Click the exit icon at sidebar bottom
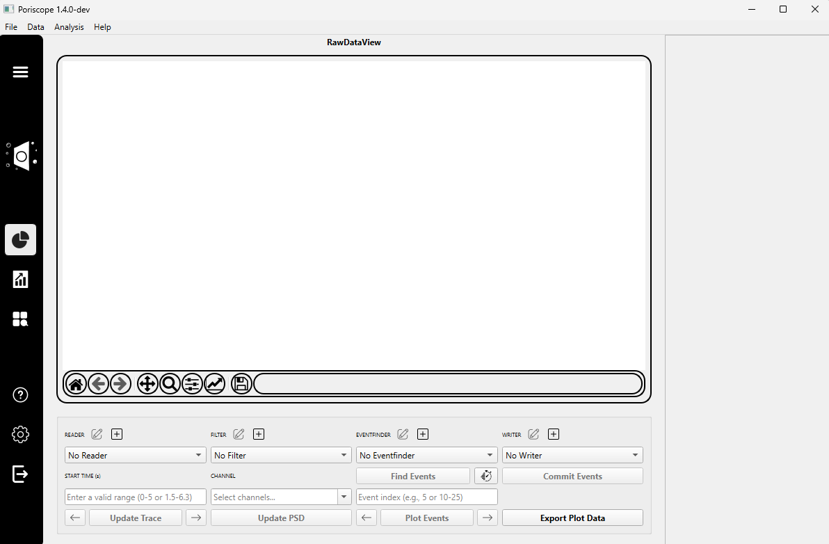Screen dimensions: 829x544 pos(20,474)
